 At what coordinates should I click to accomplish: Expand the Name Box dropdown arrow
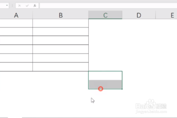tap(7, 5)
